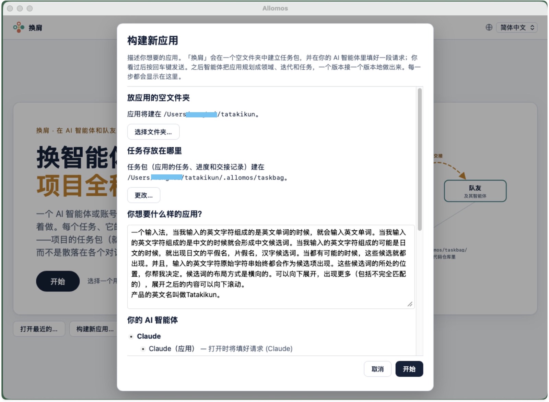Click the dialog vertical scrollbar
This screenshot has width=549, height=402.
tap(420, 160)
